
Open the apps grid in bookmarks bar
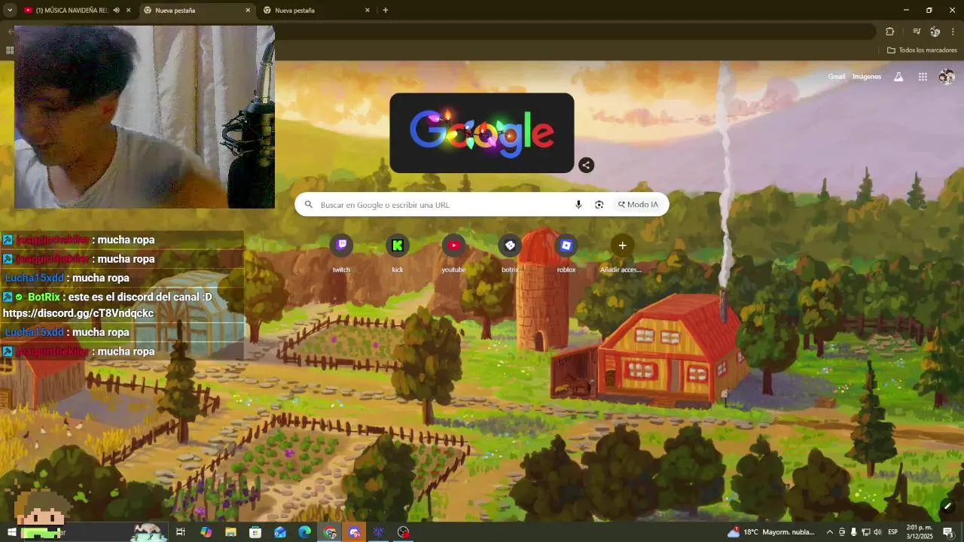click(10, 50)
